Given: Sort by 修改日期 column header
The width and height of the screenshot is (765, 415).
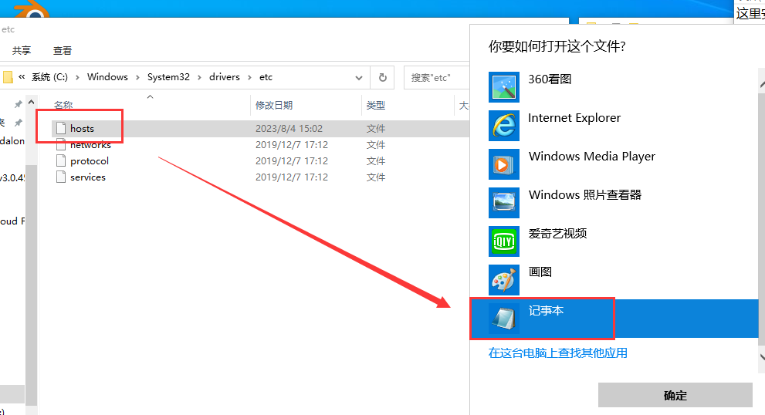Looking at the screenshot, I should pyautogui.click(x=274, y=106).
